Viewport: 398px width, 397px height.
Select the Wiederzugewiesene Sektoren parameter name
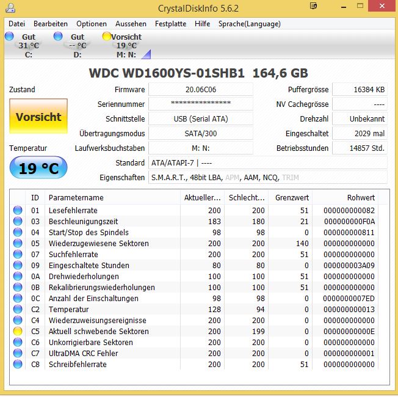[x=99, y=243]
